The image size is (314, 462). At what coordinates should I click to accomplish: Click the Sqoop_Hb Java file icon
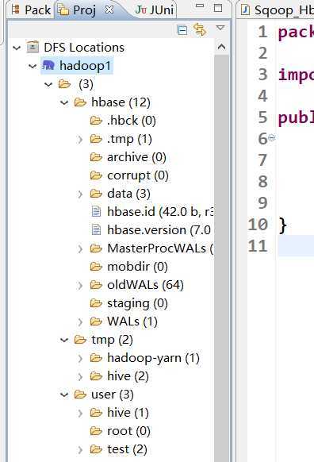245,10
